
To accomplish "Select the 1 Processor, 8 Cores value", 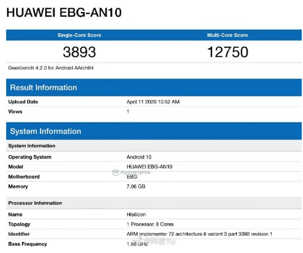I will point(150,224).
